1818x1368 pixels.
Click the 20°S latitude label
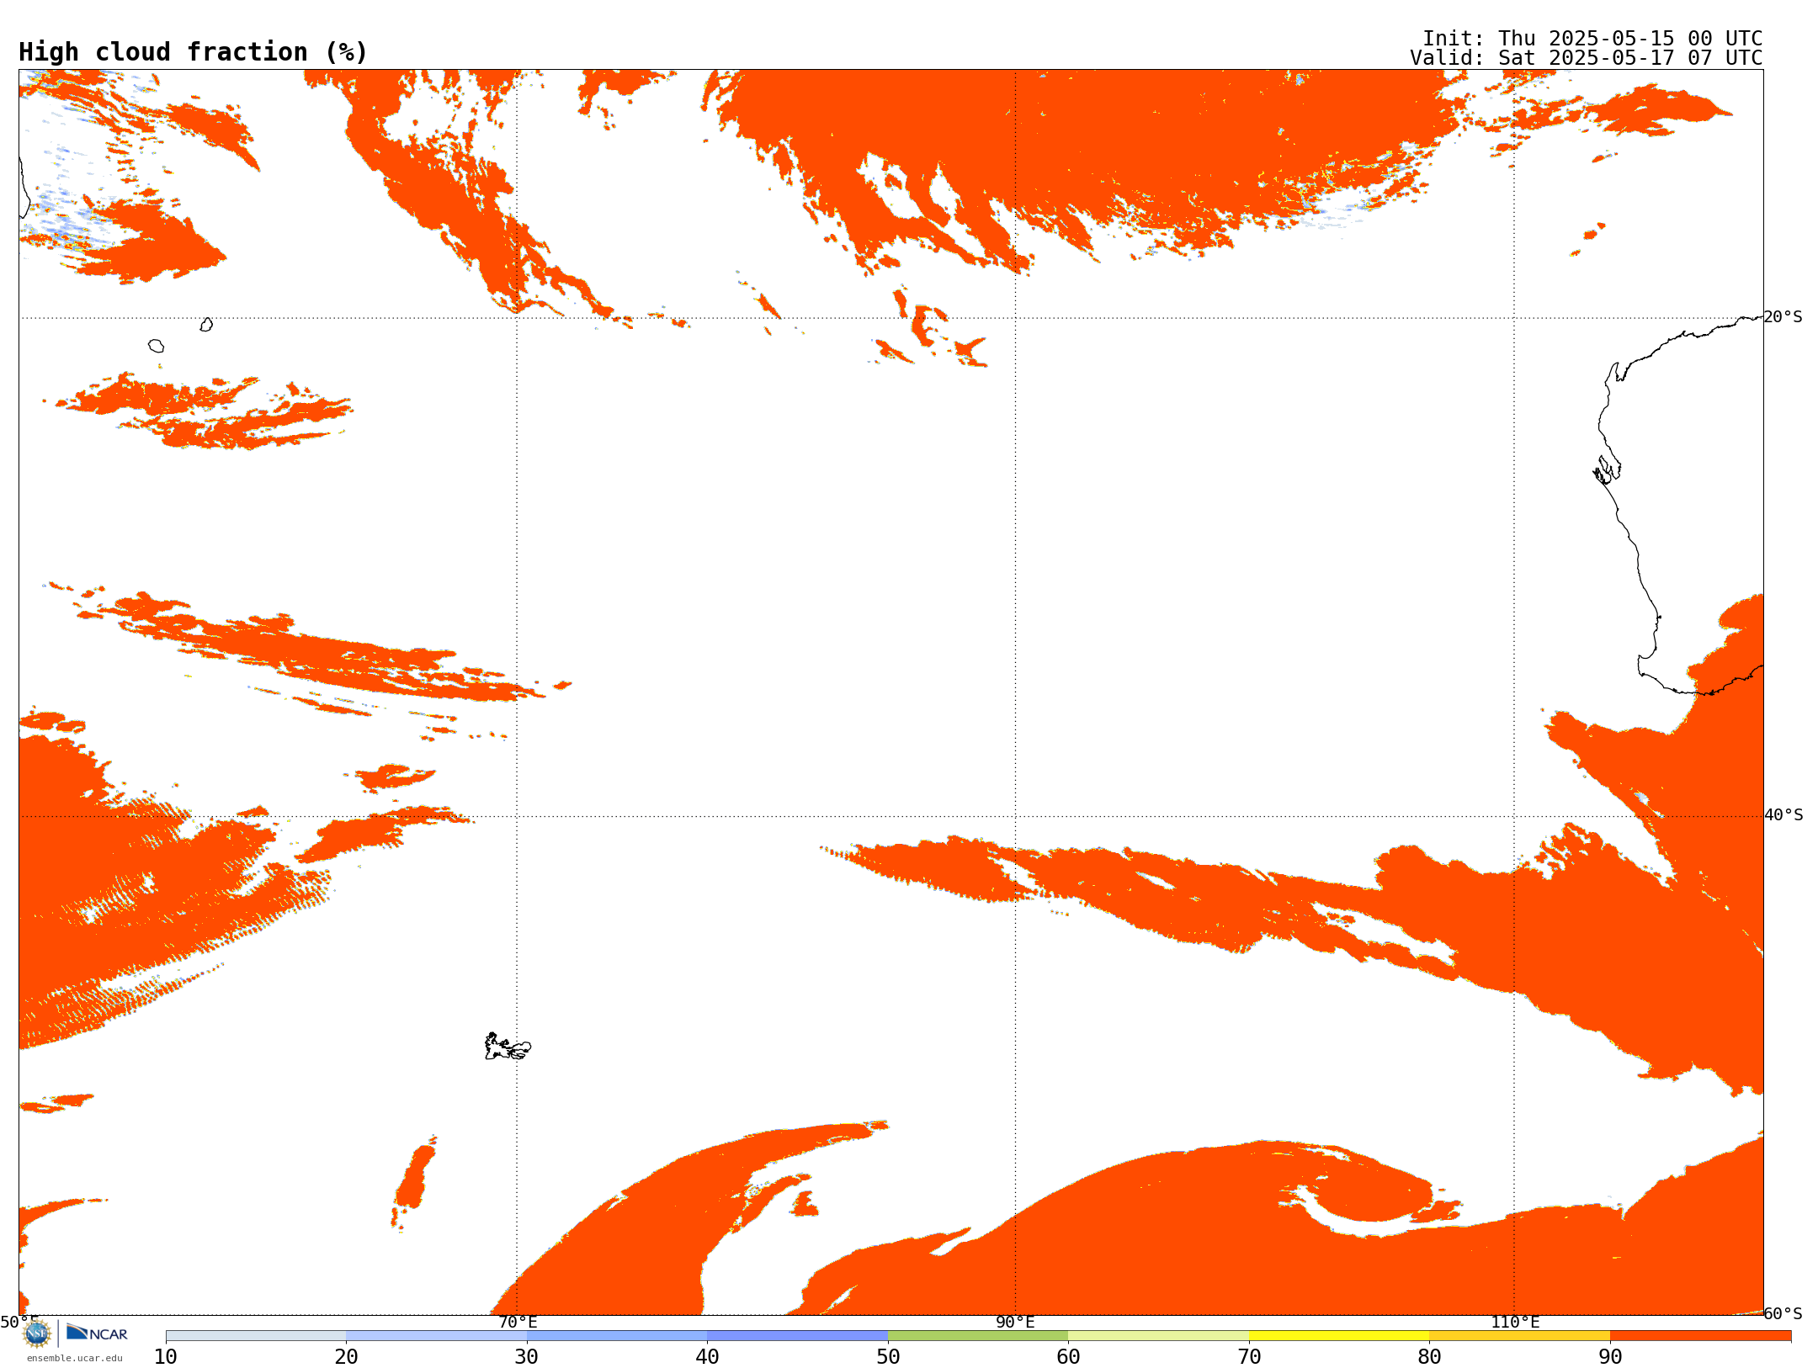tap(1783, 317)
